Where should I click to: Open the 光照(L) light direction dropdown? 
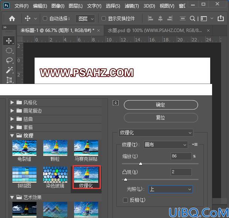(x=170, y=189)
